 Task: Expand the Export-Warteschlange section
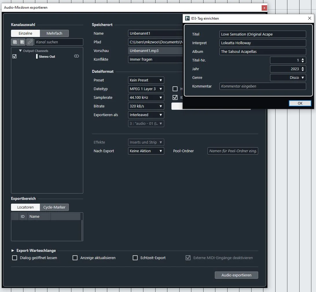(x=13, y=250)
